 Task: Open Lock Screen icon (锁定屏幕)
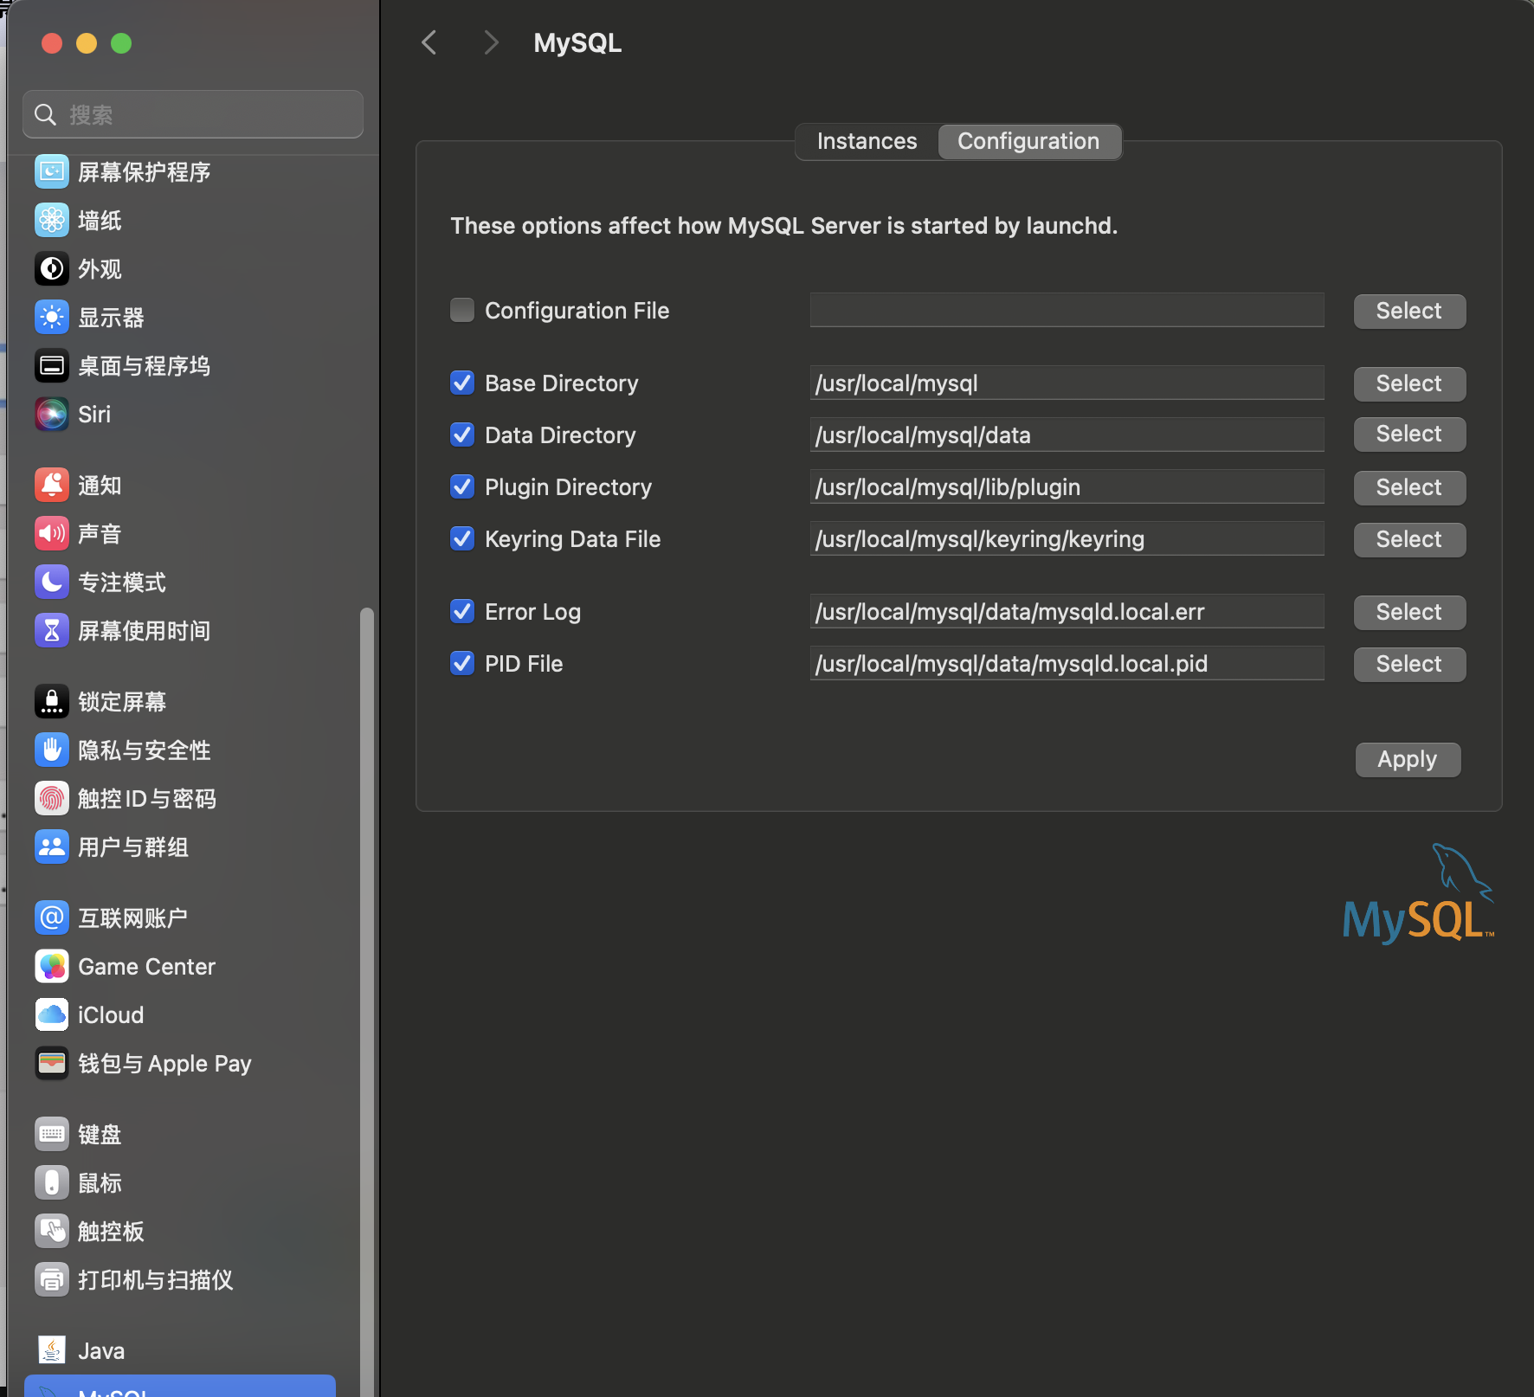pos(52,702)
